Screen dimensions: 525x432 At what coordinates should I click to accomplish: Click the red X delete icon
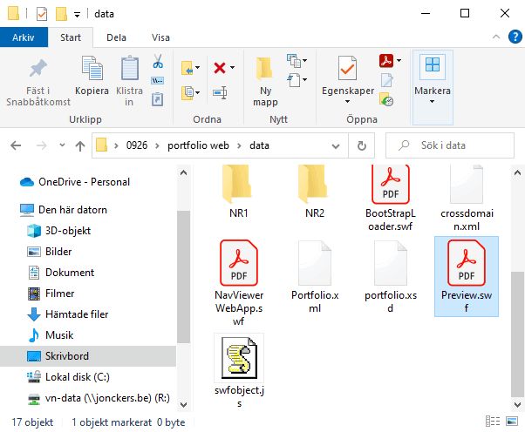point(220,68)
